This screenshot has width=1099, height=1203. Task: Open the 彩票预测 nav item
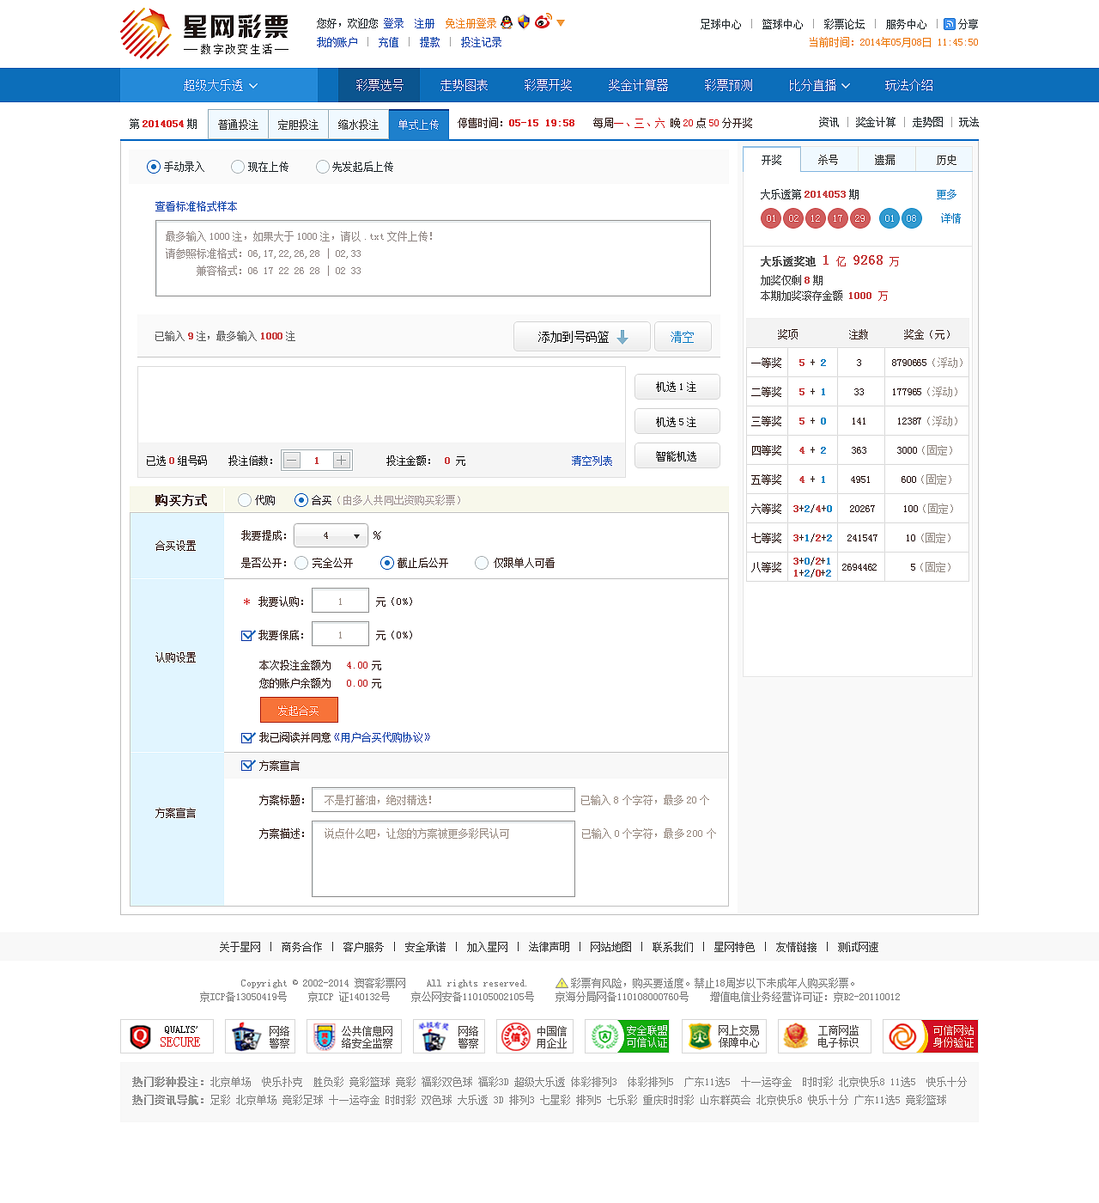coord(728,85)
